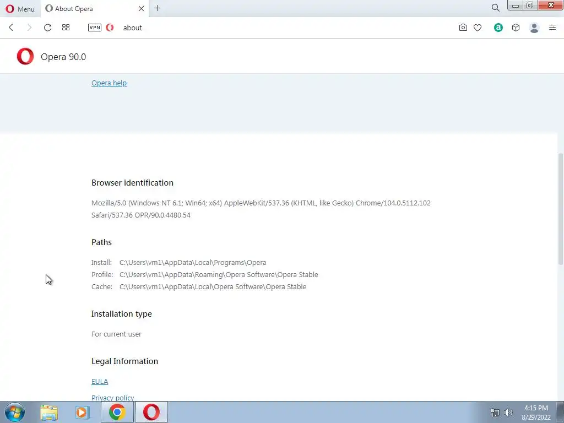
Task: Open Easy Setup sliders icon
Action: [x=552, y=28]
